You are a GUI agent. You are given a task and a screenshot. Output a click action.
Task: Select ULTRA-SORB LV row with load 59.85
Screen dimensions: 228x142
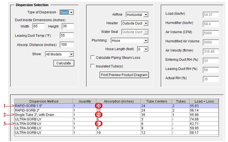tap(116, 128)
